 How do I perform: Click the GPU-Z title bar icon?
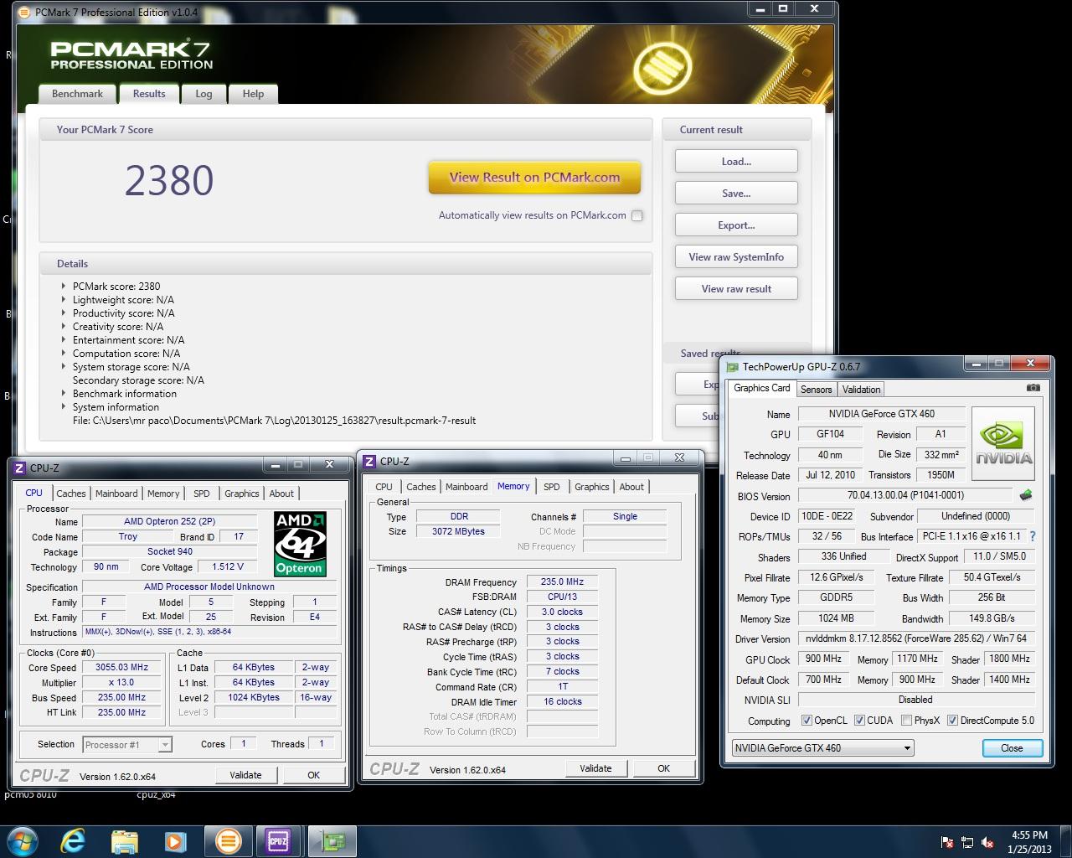733,366
